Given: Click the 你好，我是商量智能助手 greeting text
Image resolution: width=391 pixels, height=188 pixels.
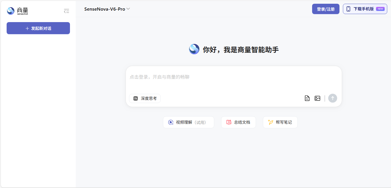Looking at the screenshot, I should [x=241, y=50].
